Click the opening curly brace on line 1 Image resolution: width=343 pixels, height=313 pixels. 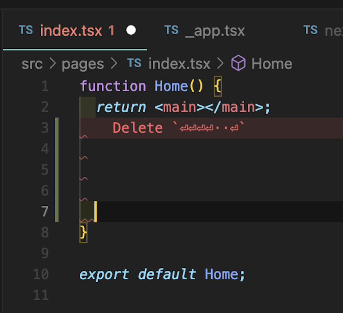tap(218, 86)
